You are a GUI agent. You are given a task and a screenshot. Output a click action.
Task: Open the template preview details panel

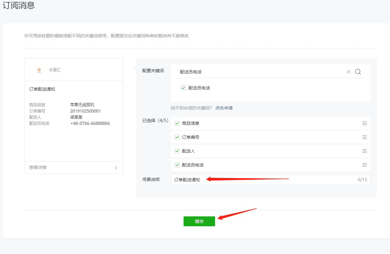click(x=74, y=167)
